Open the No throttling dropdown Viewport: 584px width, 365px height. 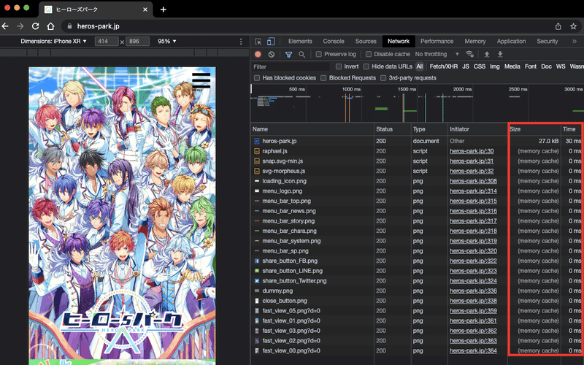click(437, 54)
